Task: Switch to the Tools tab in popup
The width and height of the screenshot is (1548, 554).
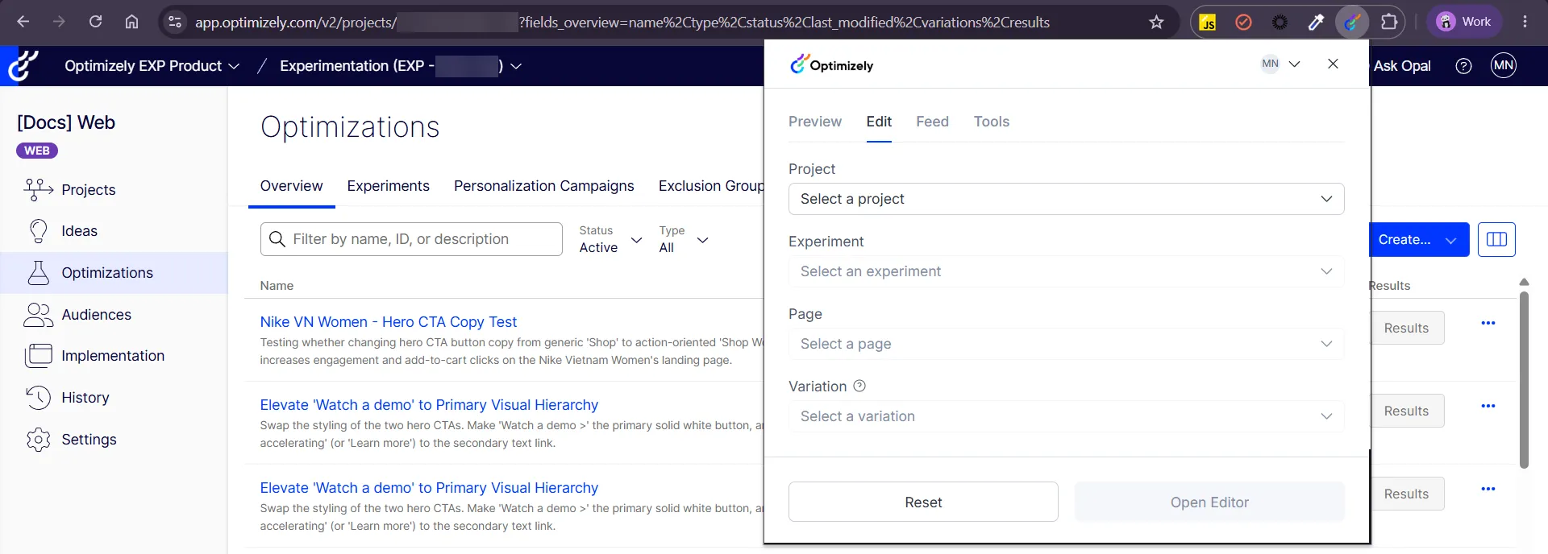Action: pos(991,122)
